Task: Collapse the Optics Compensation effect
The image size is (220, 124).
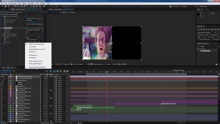Action: (1, 14)
